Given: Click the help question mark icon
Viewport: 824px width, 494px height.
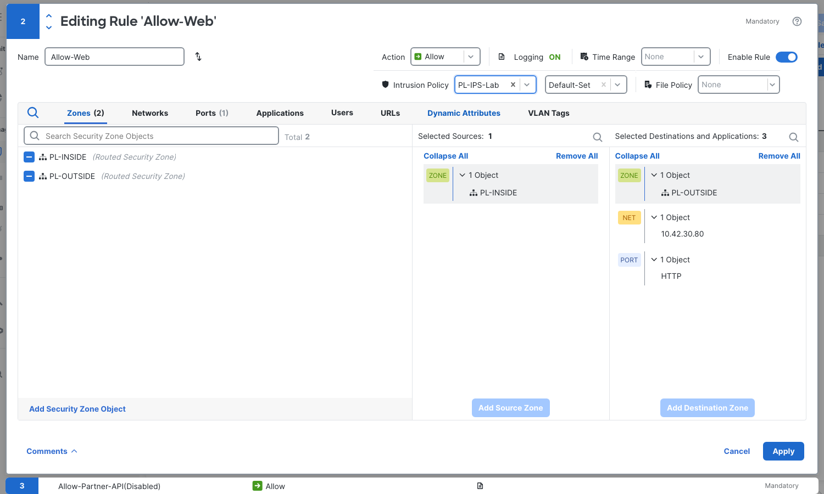Looking at the screenshot, I should click(x=797, y=21).
